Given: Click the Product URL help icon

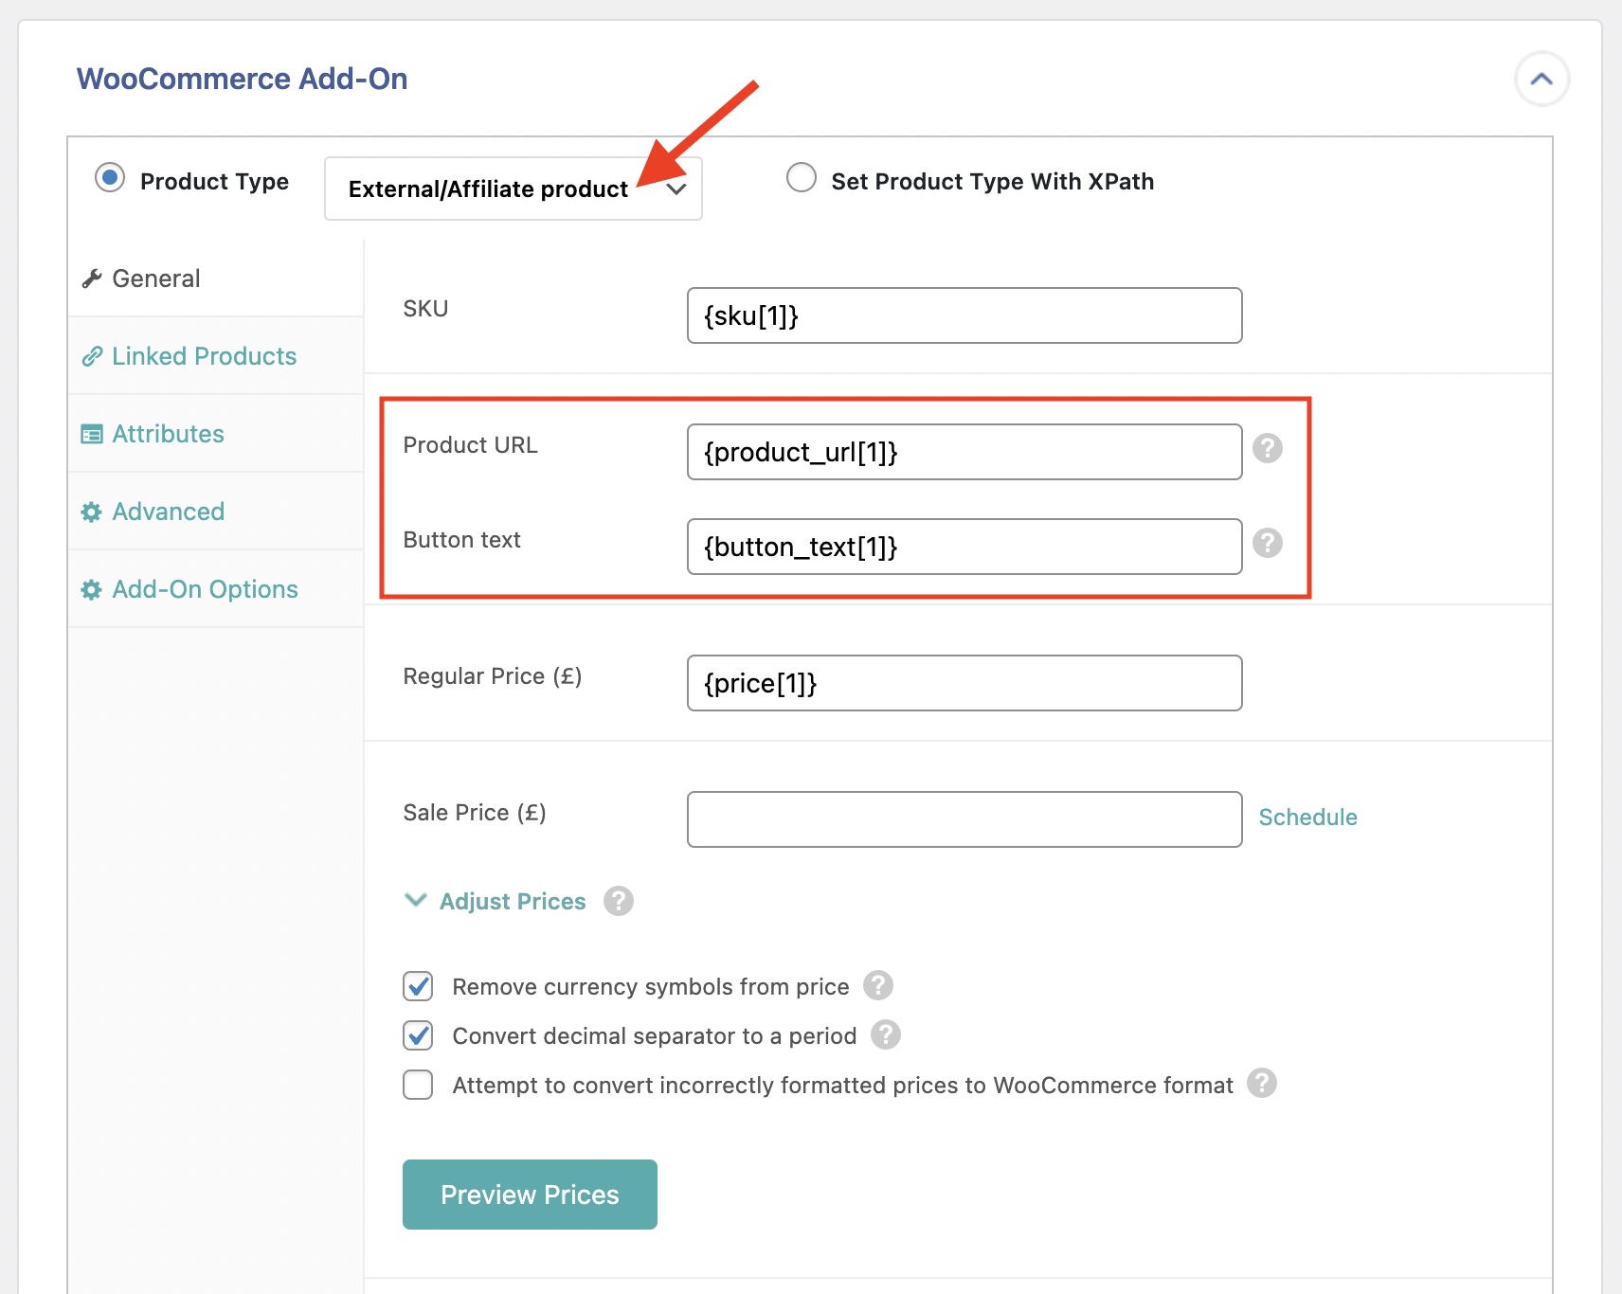Looking at the screenshot, I should click(x=1268, y=448).
